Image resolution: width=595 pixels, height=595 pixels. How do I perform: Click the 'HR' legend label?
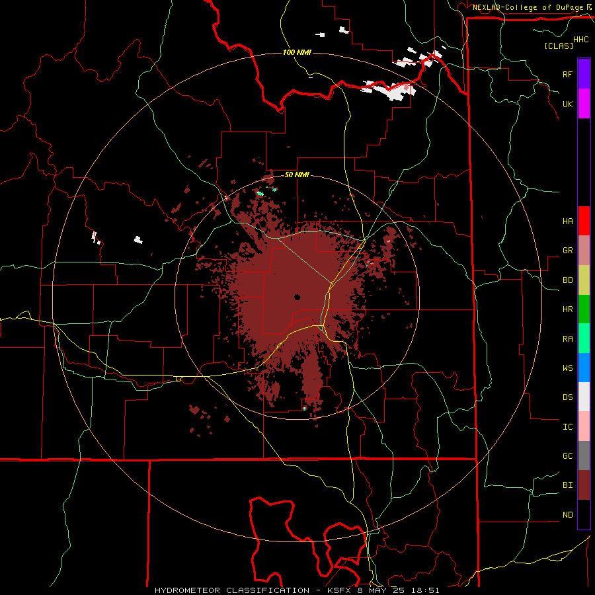(x=567, y=309)
